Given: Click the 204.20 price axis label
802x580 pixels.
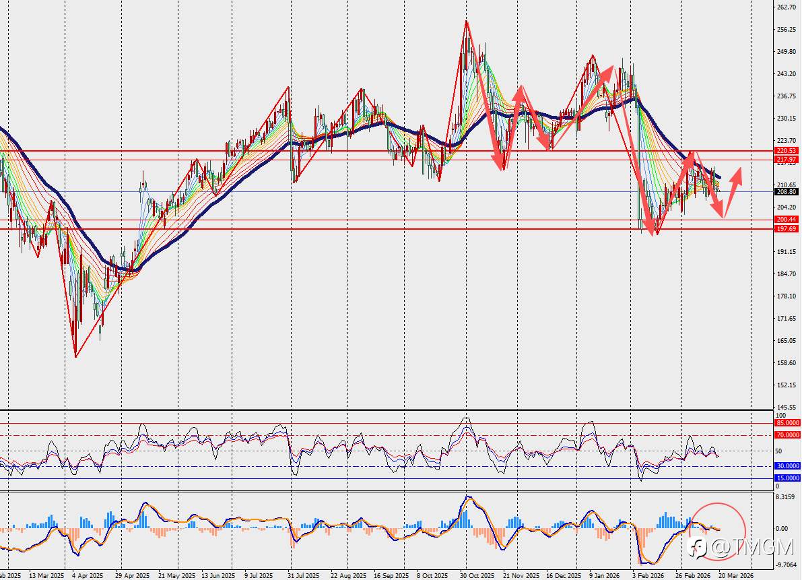Looking at the screenshot, I should click(786, 207).
